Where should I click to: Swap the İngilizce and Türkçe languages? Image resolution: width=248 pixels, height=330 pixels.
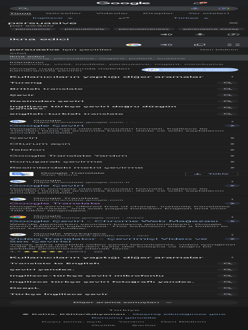coord(124,18)
